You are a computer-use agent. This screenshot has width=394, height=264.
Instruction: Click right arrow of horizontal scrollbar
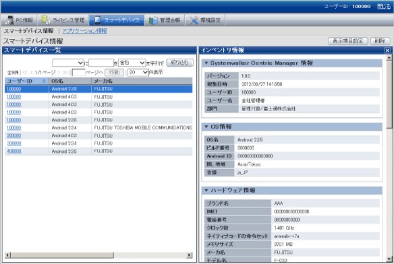pos(190,255)
